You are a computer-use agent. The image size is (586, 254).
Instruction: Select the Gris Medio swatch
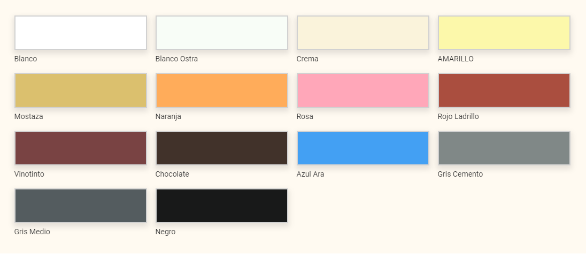(81, 205)
